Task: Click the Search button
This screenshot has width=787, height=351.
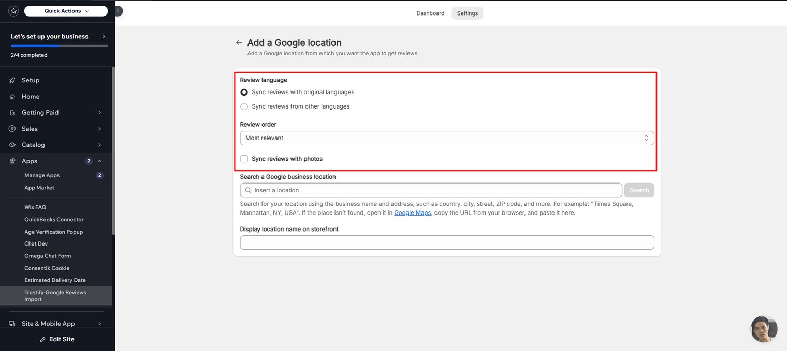Action: click(x=639, y=190)
